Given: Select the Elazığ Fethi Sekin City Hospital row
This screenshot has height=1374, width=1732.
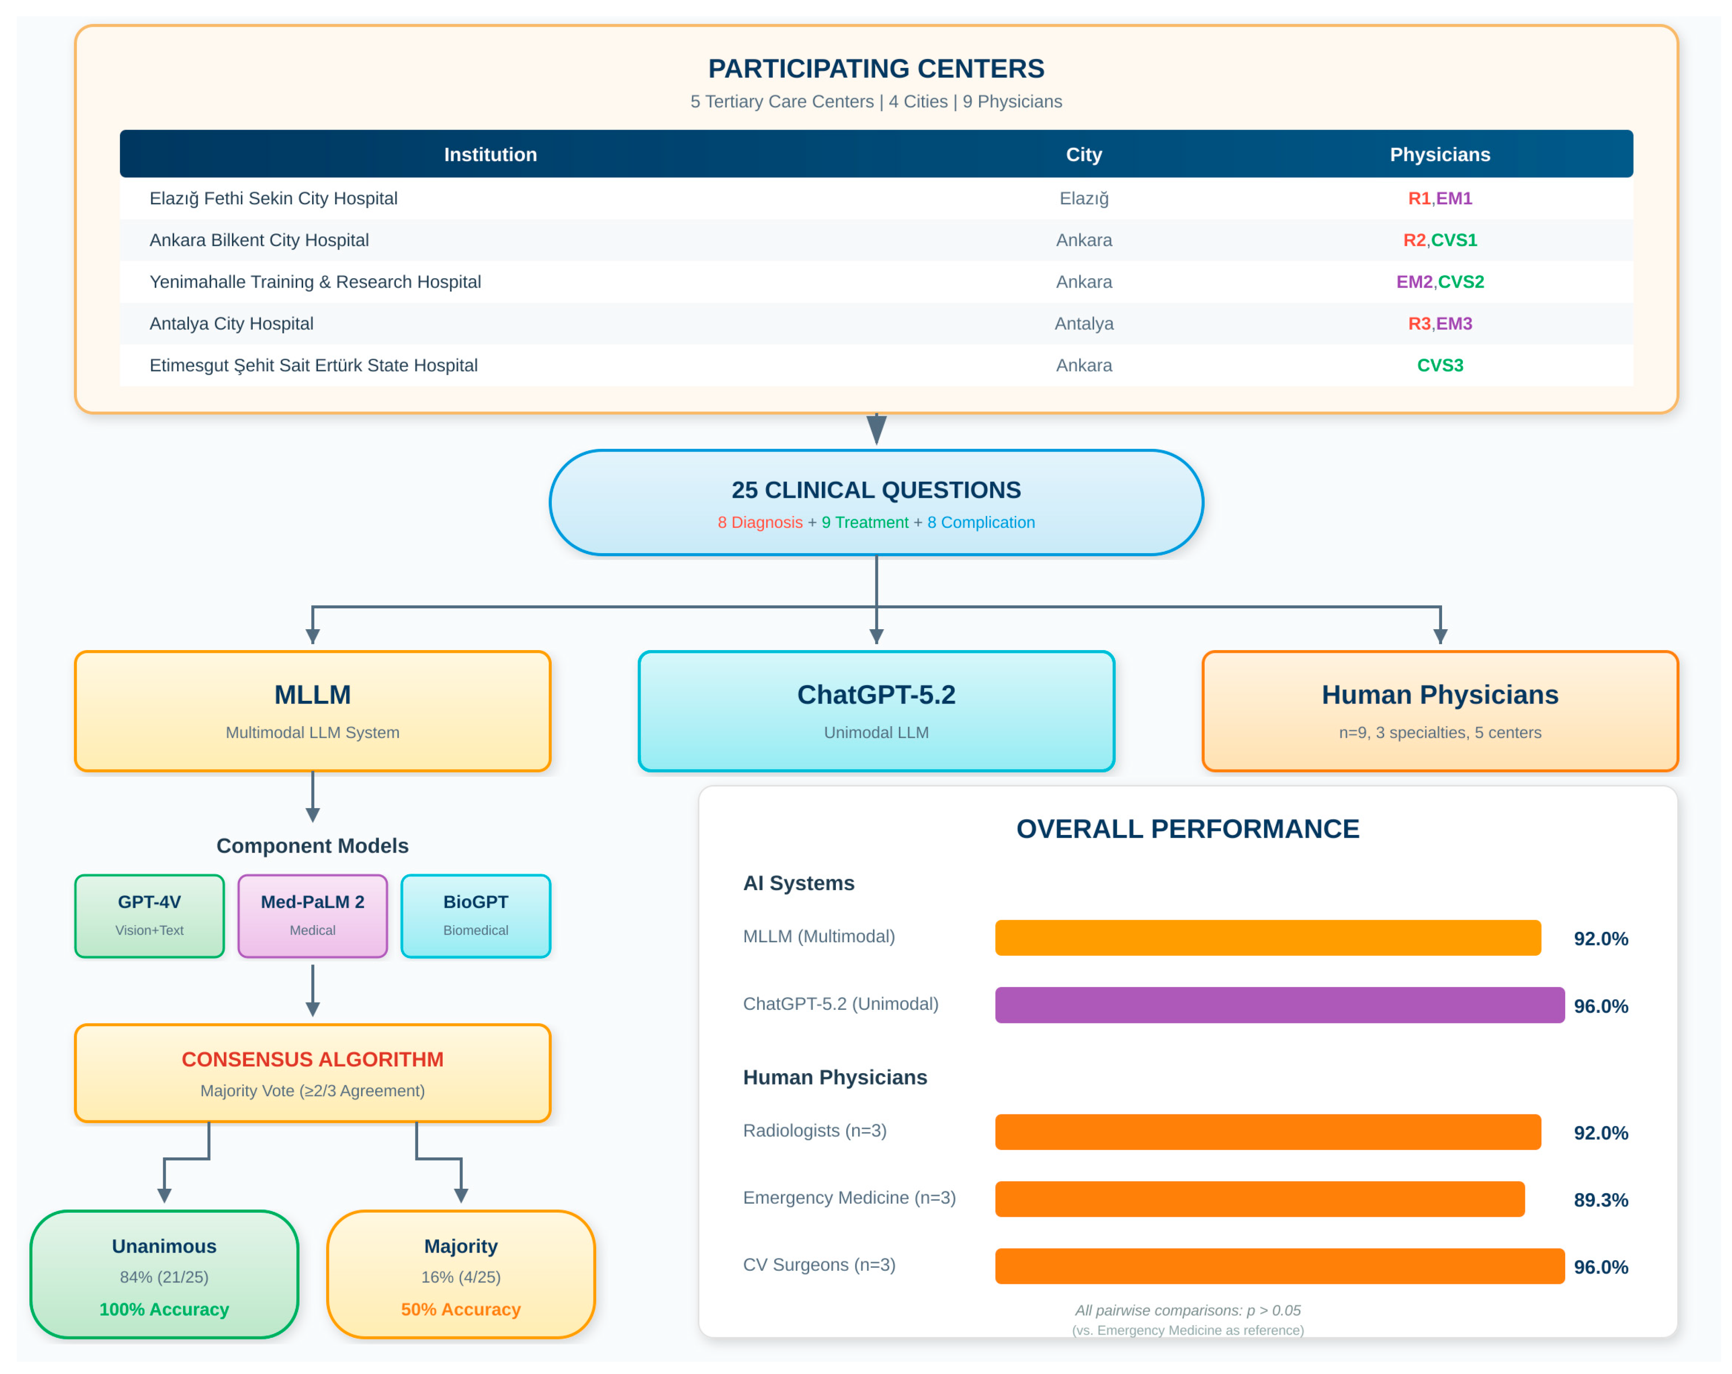Looking at the screenshot, I should (273, 198).
